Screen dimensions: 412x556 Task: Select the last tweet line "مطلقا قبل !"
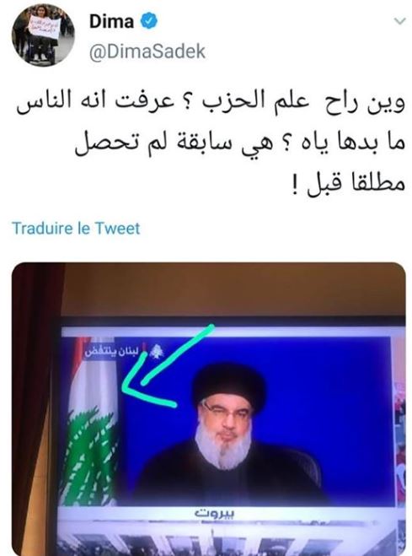[349, 184]
